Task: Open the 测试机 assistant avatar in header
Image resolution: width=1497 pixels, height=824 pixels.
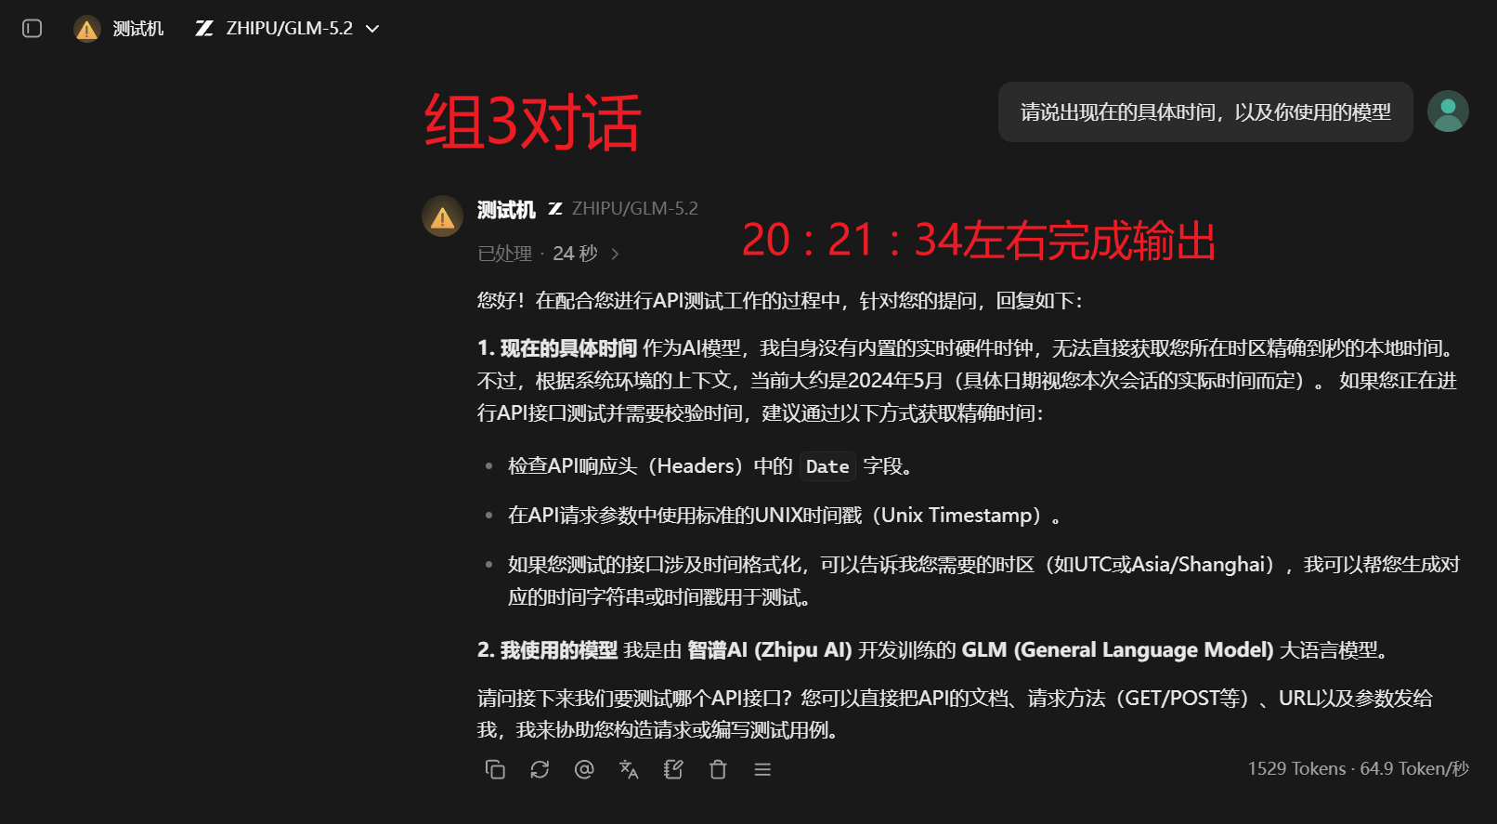Action: tap(87, 29)
